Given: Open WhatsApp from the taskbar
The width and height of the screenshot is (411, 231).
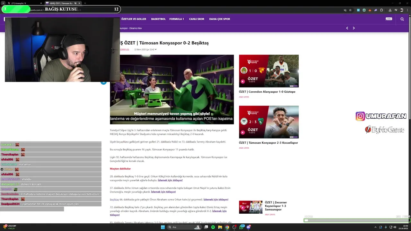Looking at the screenshot, I should [x=242, y=227].
